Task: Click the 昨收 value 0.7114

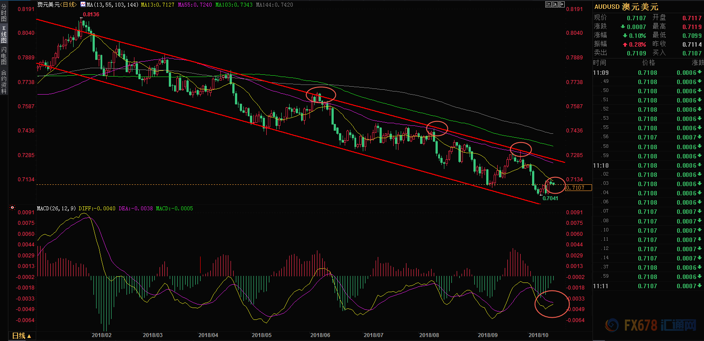Action: pyautogui.click(x=692, y=44)
